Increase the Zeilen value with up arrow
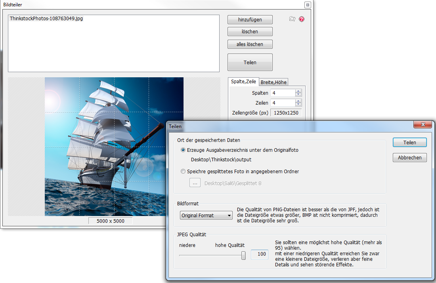The width and height of the screenshot is (436, 283). [298, 101]
